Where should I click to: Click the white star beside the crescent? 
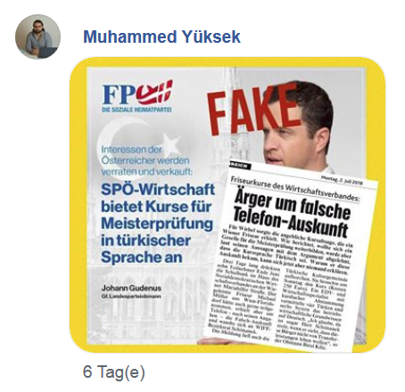(x=169, y=145)
